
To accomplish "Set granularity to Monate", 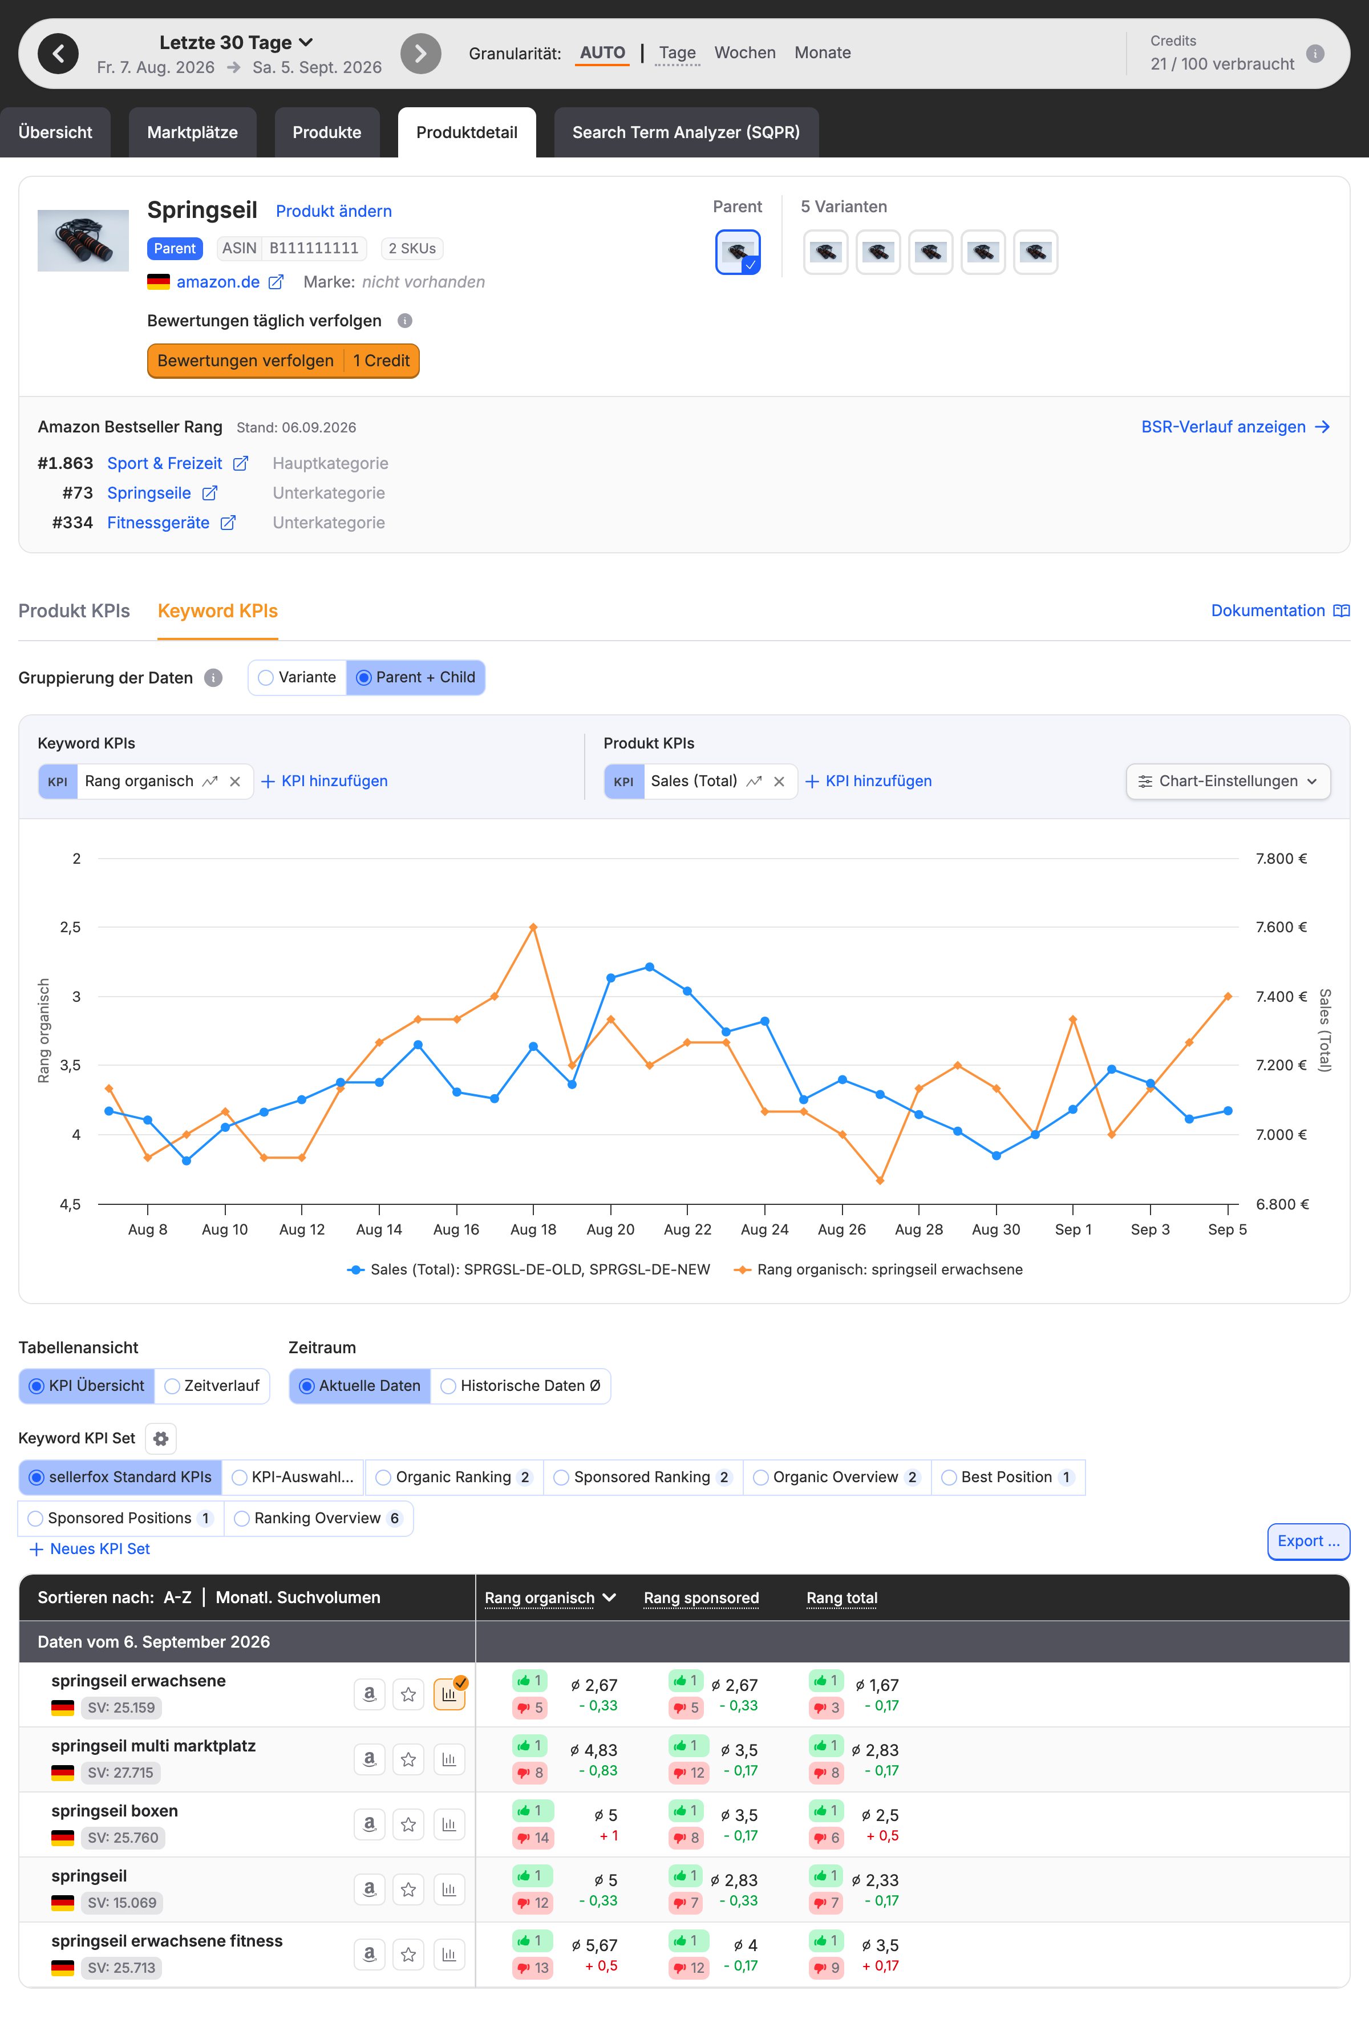I will click(x=823, y=52).
